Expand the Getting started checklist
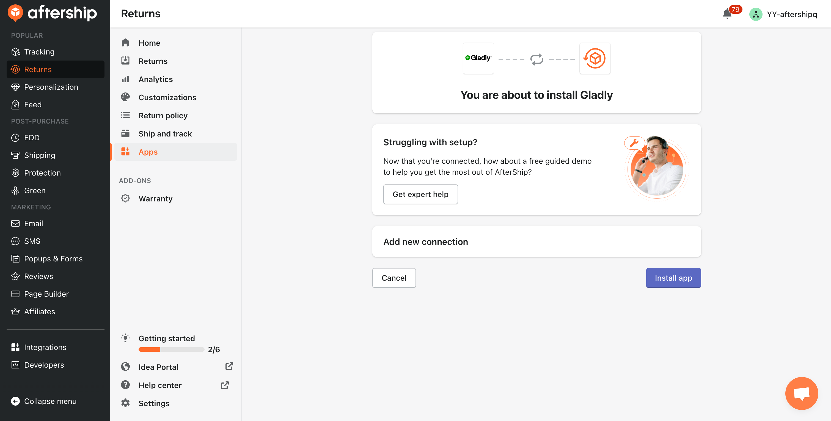 click(x=166, y=338)
